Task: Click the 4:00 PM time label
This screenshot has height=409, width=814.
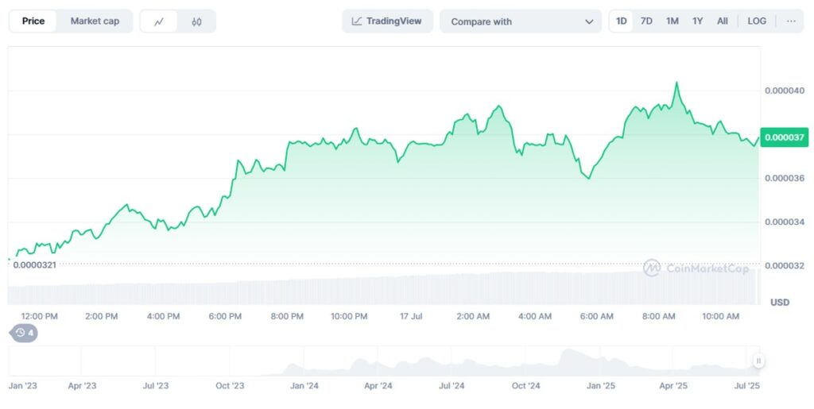Action: (x=163, y=316)
